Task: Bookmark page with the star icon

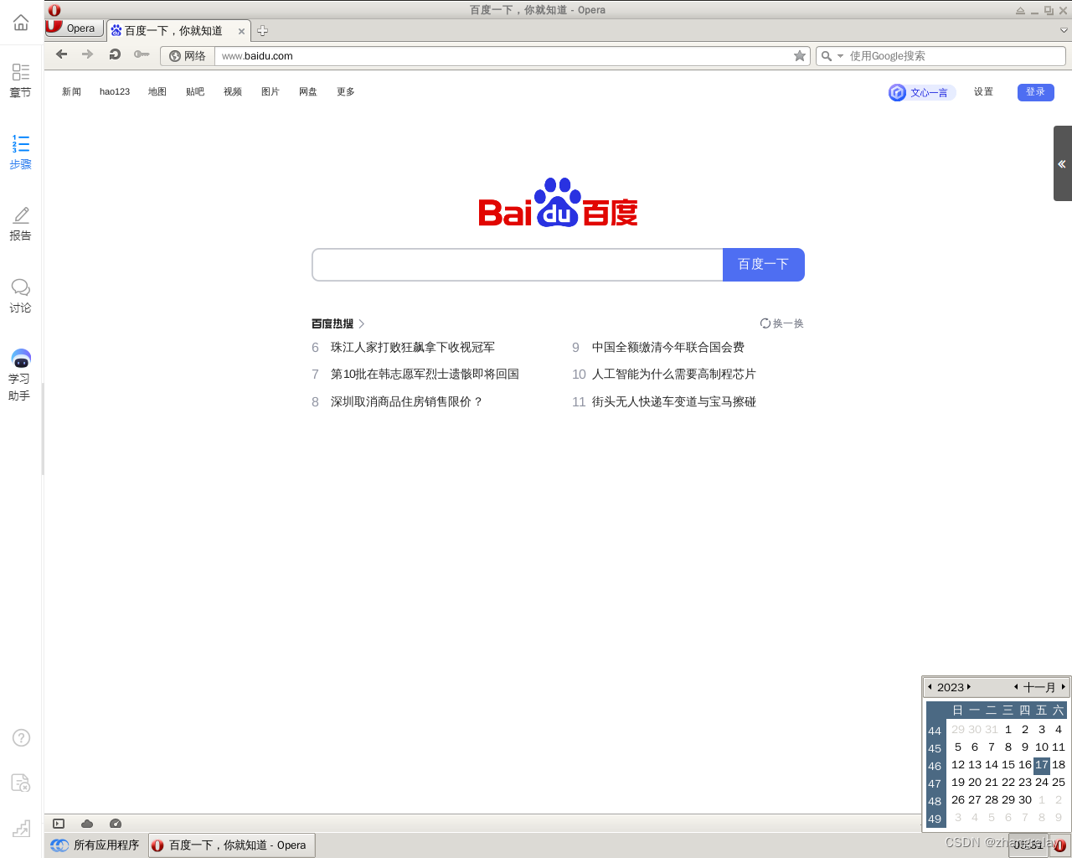Action: 800,56
